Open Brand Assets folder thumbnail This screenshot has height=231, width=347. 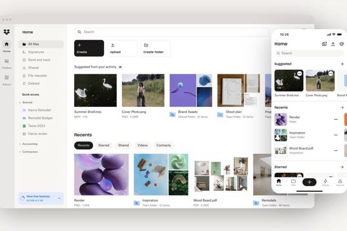click(191, 91)
